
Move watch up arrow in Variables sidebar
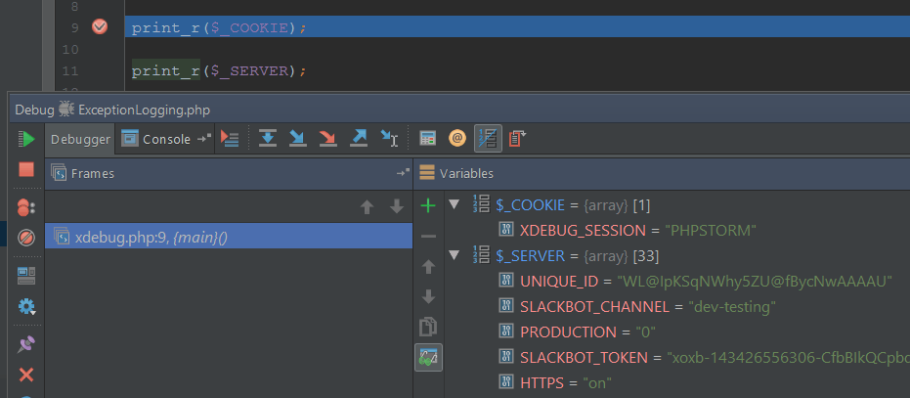click(x=428, y=267)
